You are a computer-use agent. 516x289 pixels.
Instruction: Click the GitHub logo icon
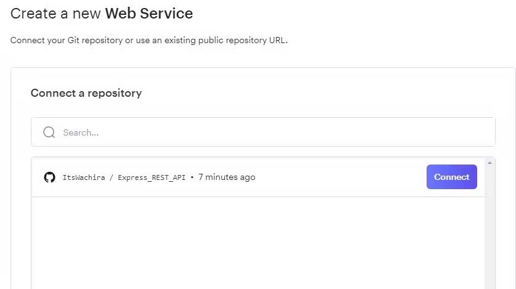(49, 177)
